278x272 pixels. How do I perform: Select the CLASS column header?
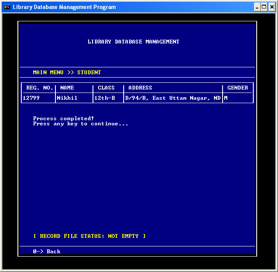106,88
